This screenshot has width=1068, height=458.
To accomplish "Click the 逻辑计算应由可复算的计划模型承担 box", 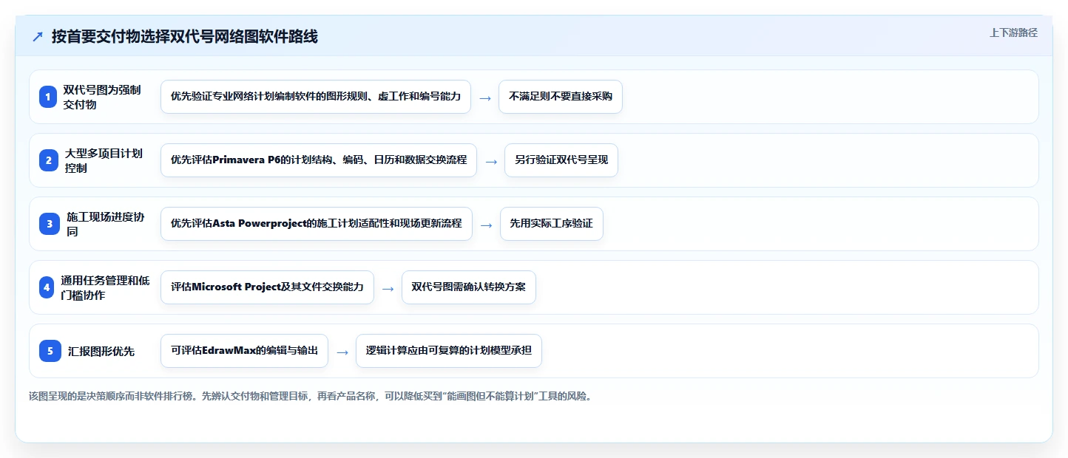I will pos(449,351).
